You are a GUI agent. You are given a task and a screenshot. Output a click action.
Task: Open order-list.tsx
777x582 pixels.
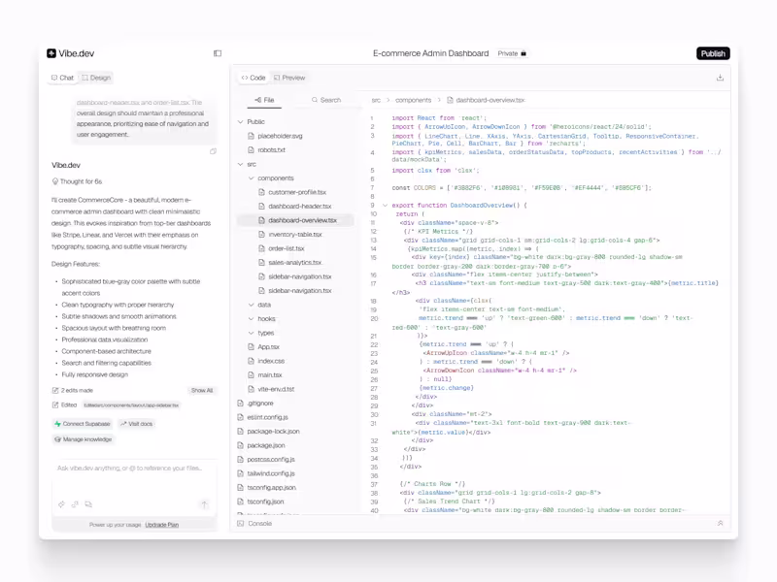tap(286, 248)
